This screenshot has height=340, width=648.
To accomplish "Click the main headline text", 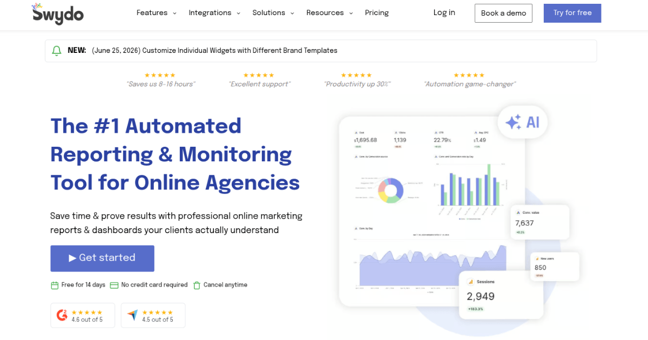I will coord(175,154).
